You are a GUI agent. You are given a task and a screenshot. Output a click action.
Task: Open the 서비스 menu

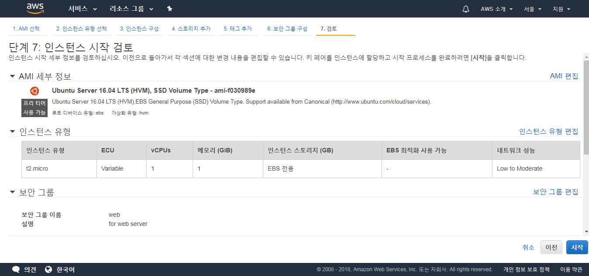pos(83,9)
